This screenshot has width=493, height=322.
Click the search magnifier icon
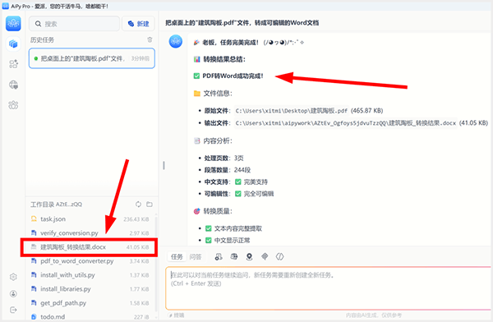tap(38, 24)
